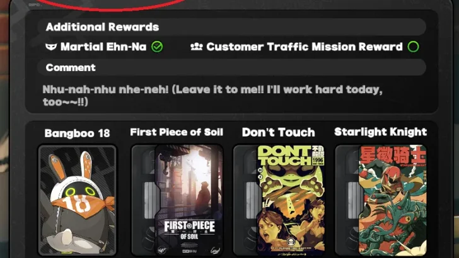Click the First Piece of Soil title text

pyautogui.click(x=177, y=132)
